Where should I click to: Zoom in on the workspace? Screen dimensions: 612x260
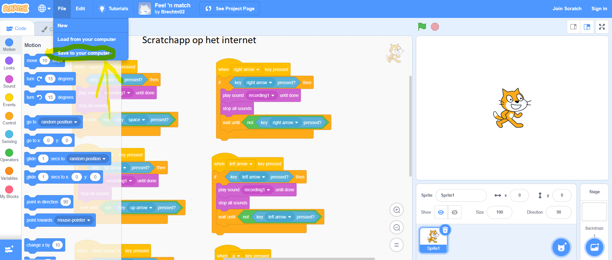point(397,210)
